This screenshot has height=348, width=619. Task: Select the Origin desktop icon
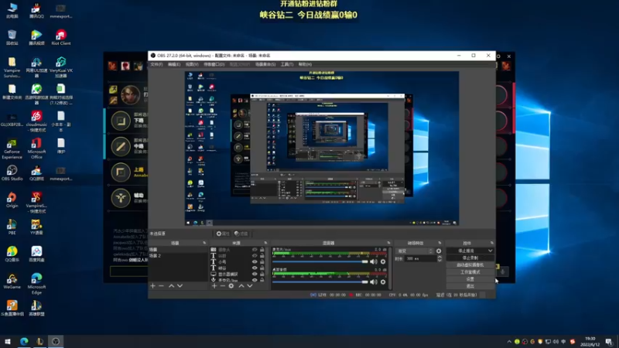click(x=12, y=200)
